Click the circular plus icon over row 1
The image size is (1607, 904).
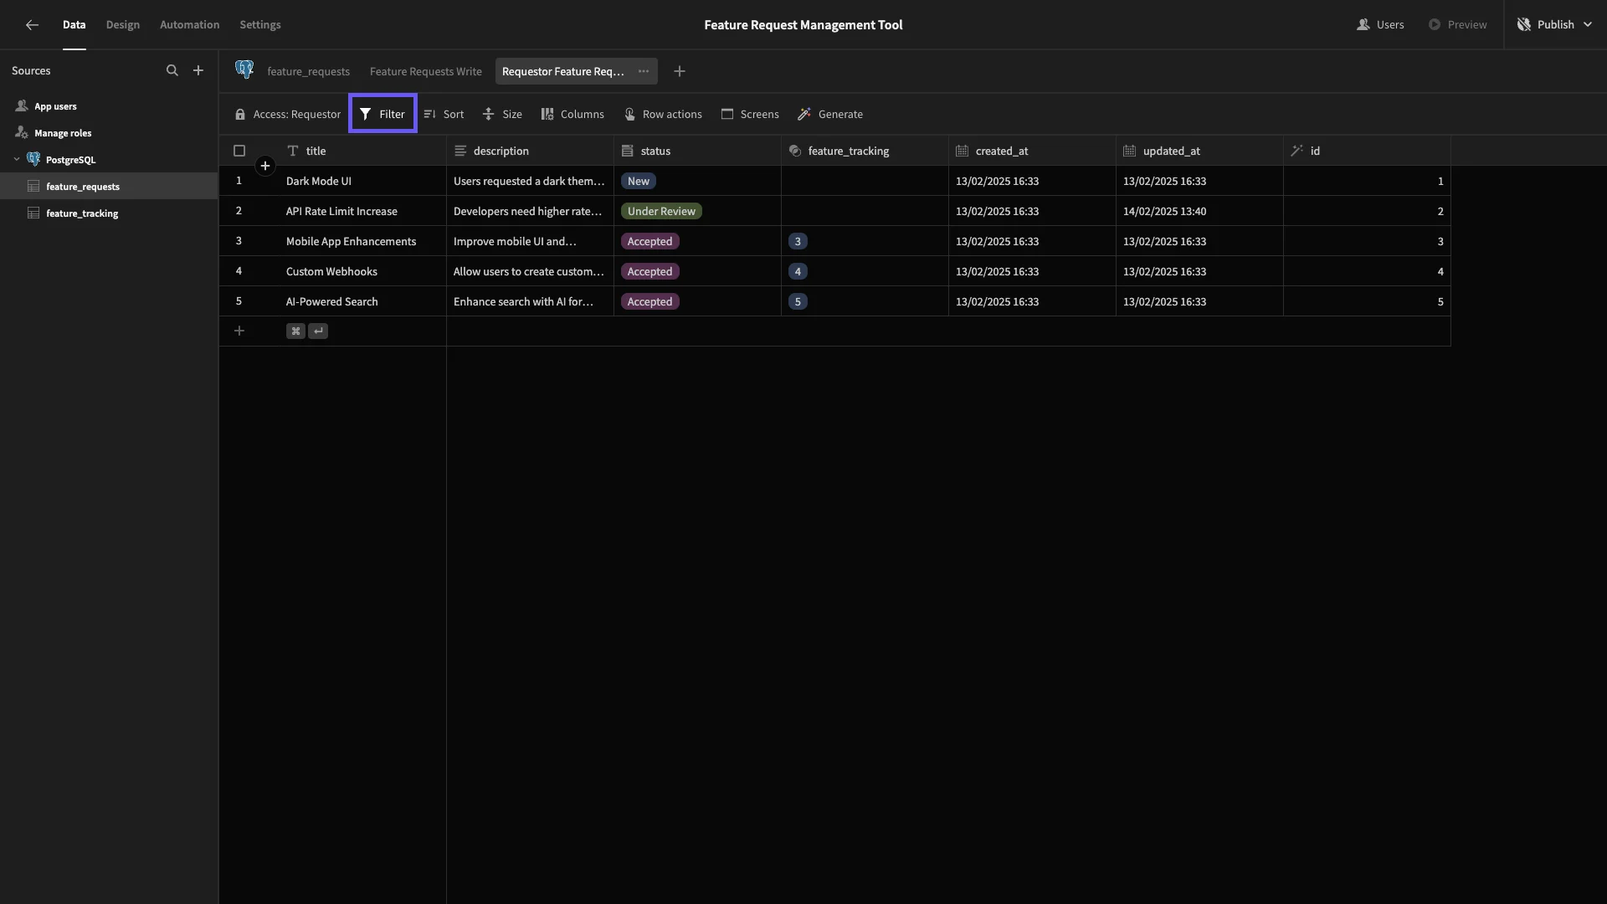coord(265,166)
